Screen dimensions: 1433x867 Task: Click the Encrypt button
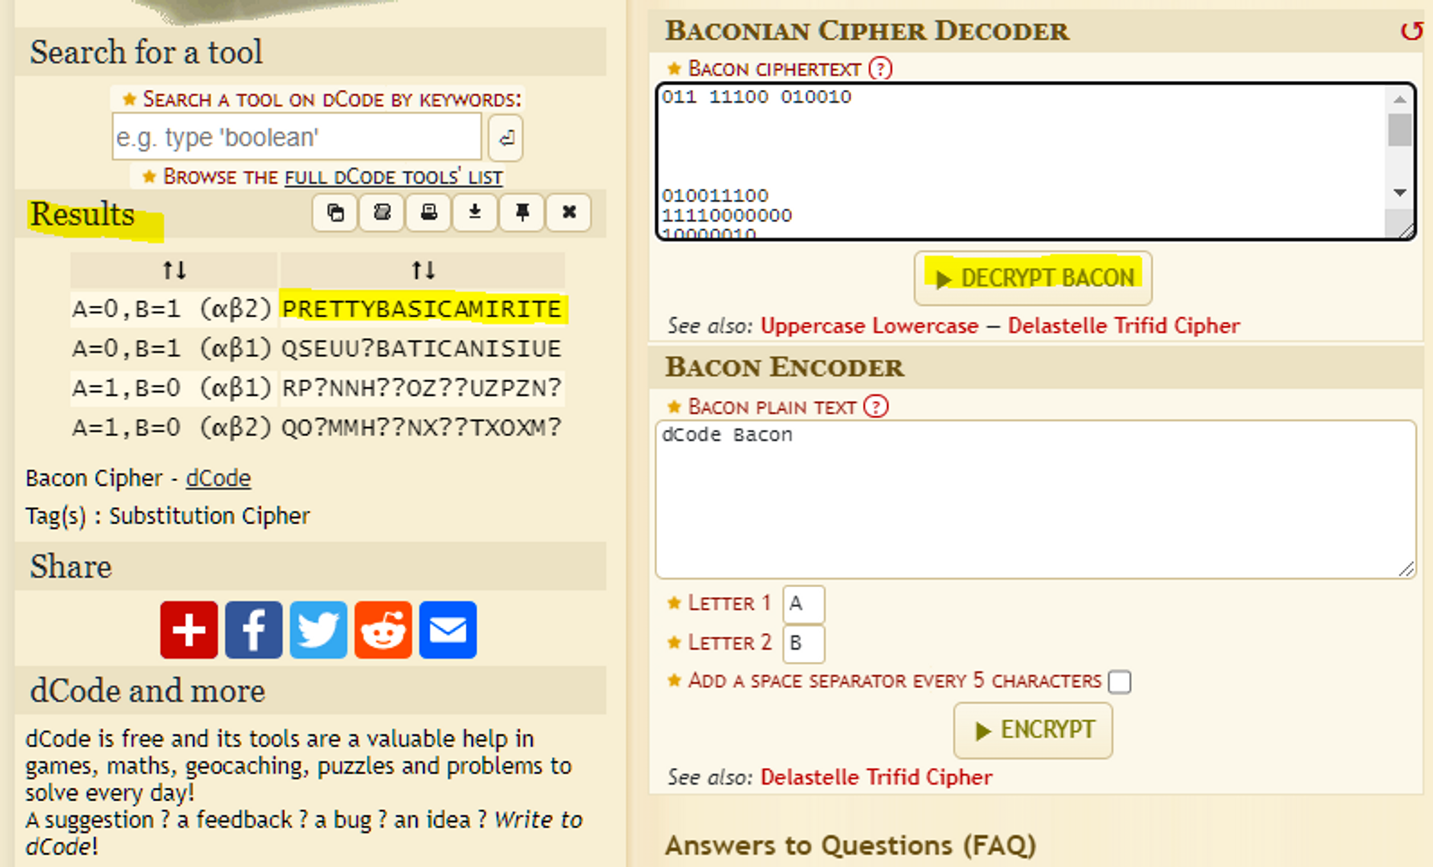(x=1033, y=731)
